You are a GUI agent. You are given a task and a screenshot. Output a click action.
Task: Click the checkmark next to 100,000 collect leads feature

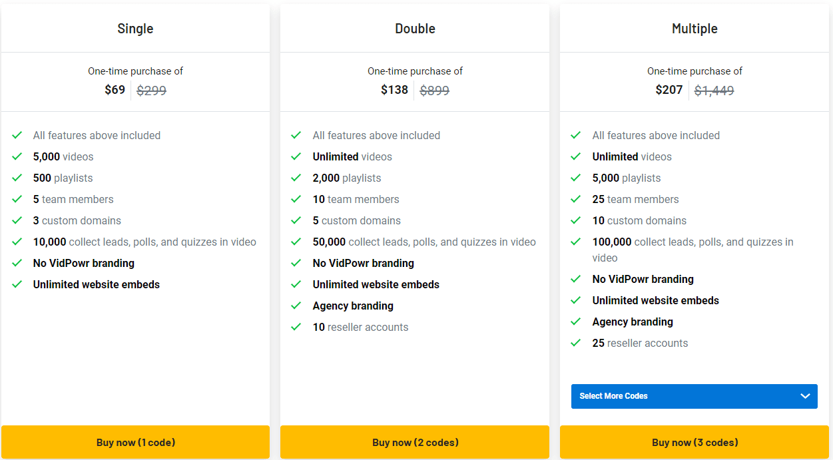[577, 242]
